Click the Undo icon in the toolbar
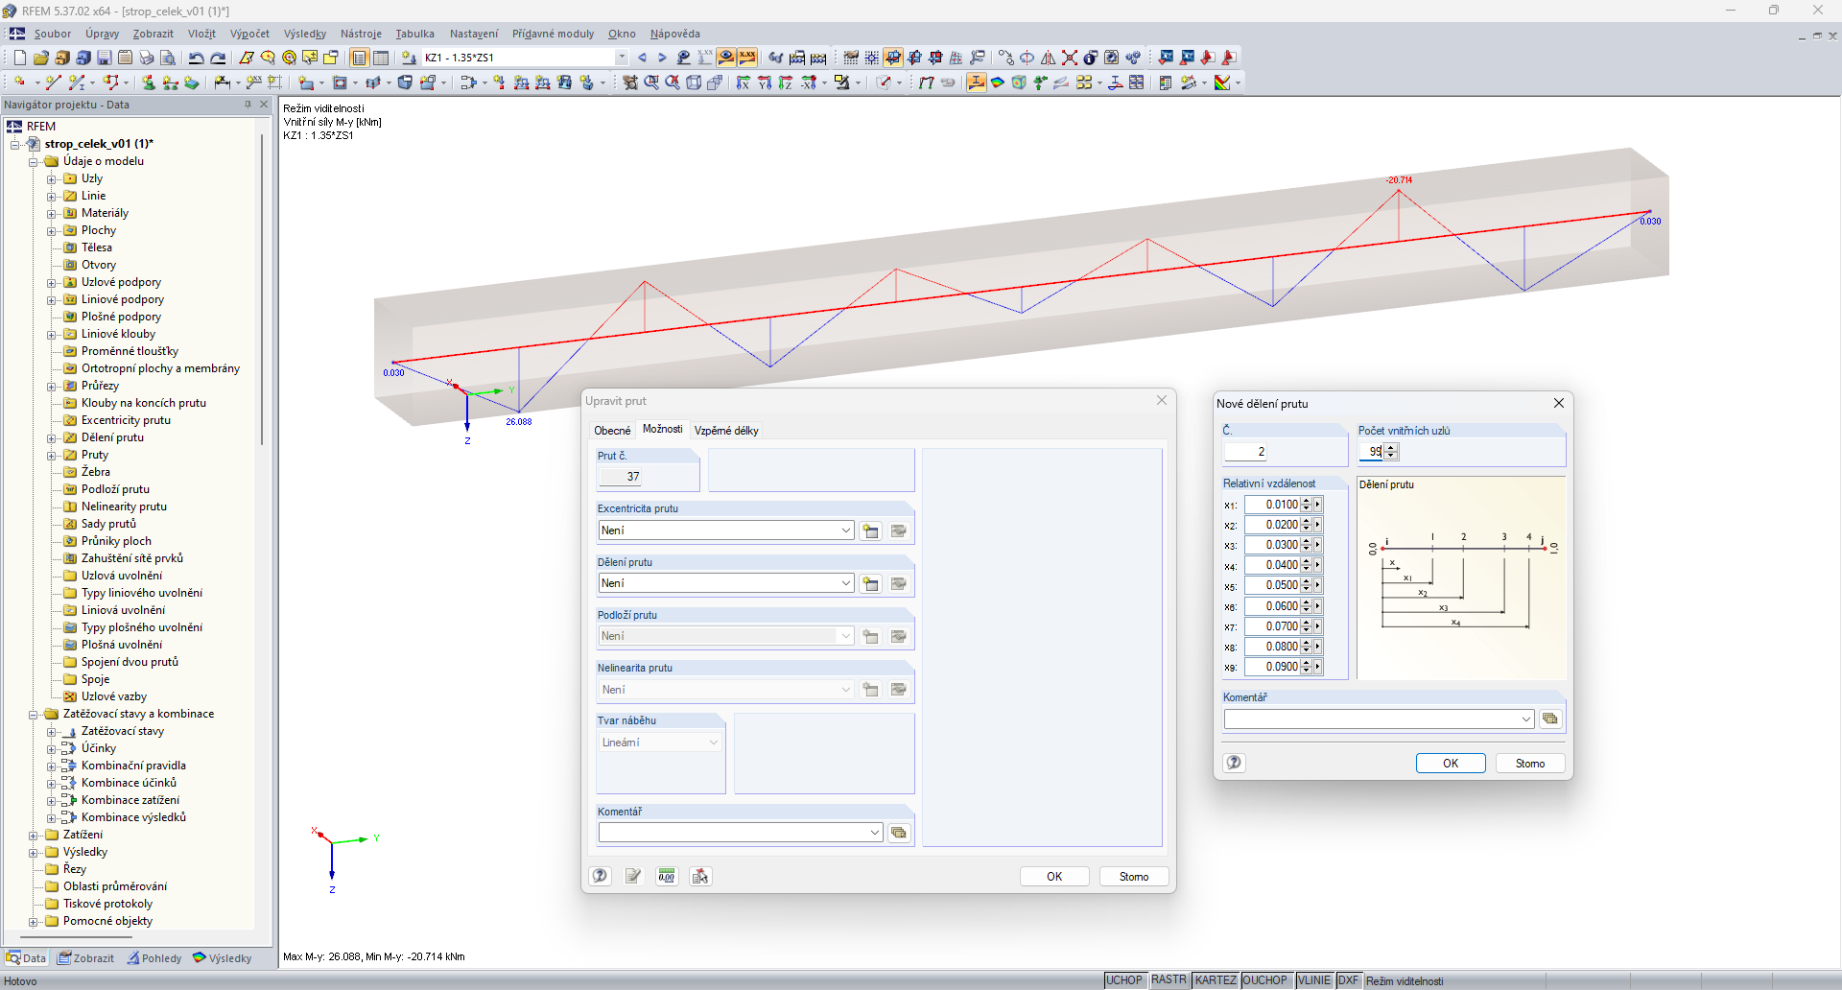The image size is (1842, 990). [x=197, y=57]
